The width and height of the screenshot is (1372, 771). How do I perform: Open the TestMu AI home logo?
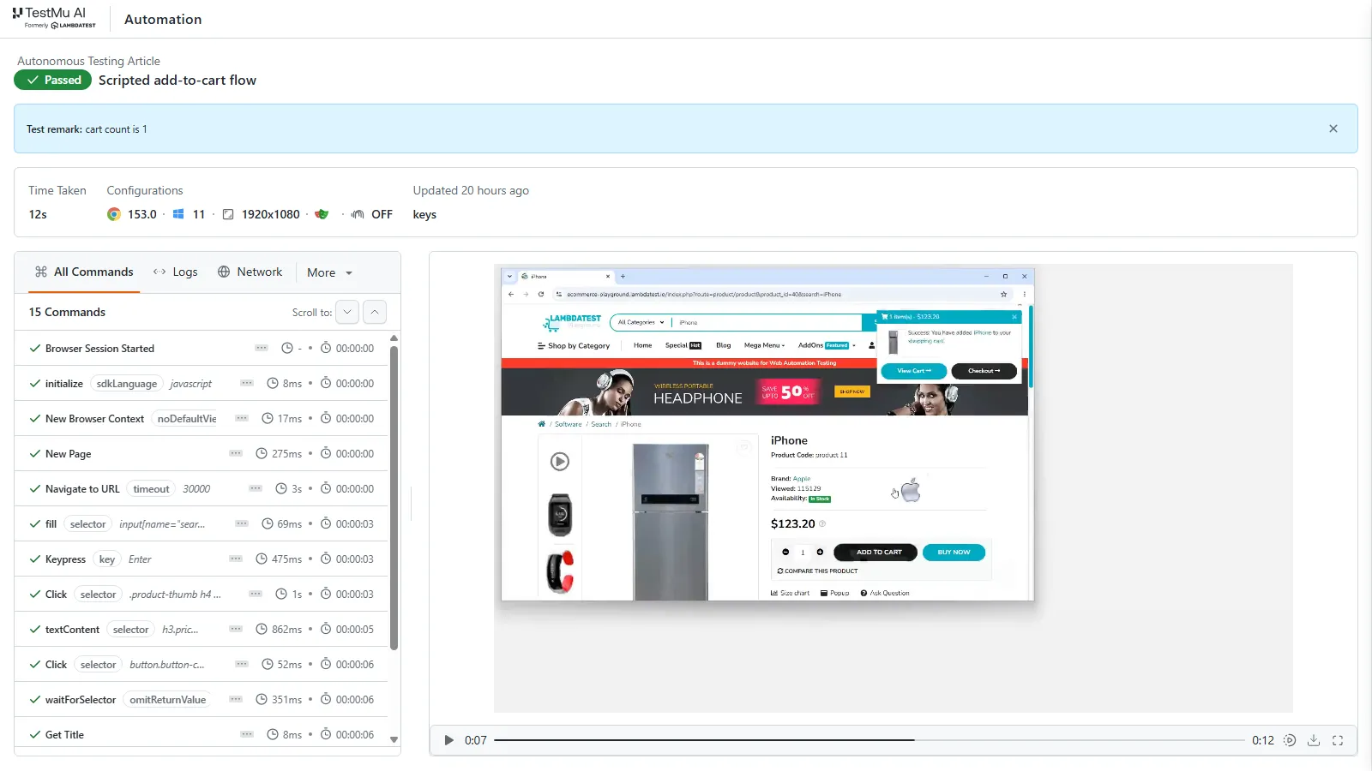pyautogui.click(x=54, y=18)
